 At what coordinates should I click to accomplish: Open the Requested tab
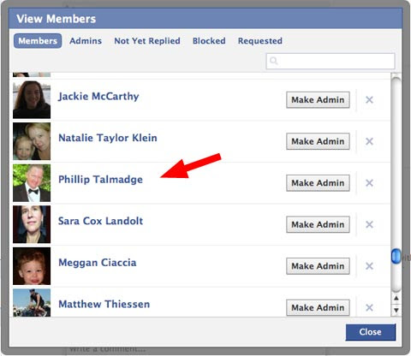[260, 41]
